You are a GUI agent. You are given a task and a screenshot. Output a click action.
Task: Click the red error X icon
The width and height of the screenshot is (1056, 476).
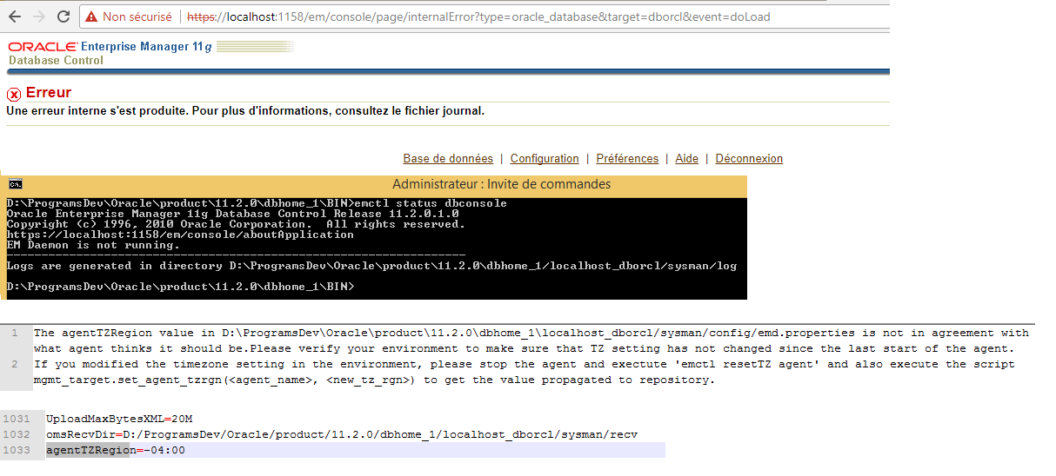click(x=14, y=94)
